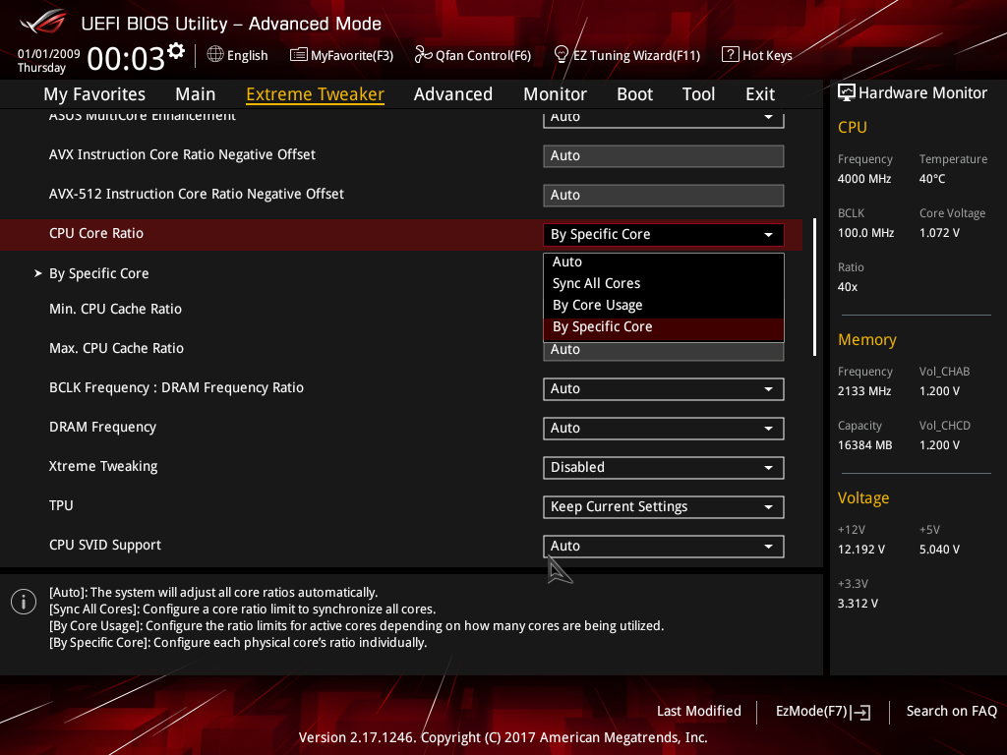The image size is (1007, 755).
Task: Select the DRAM Frequency label
Action: [x=102, y=427]
